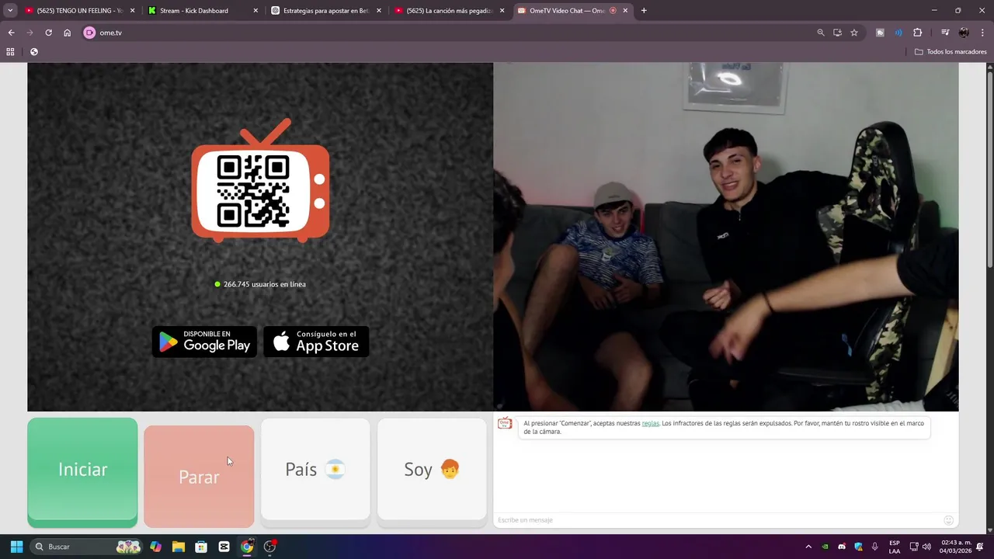Open the Todos los marcadores folder

(x=951, y=52)
